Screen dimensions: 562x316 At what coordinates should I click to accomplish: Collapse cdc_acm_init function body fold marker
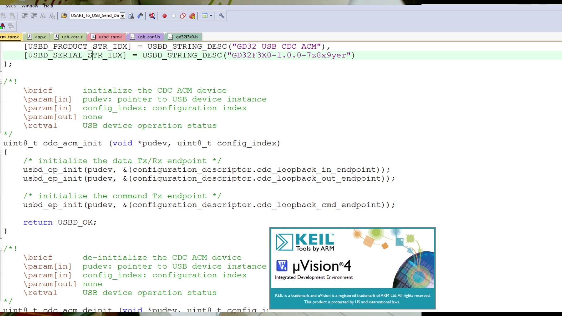click(x=1, y=152)
